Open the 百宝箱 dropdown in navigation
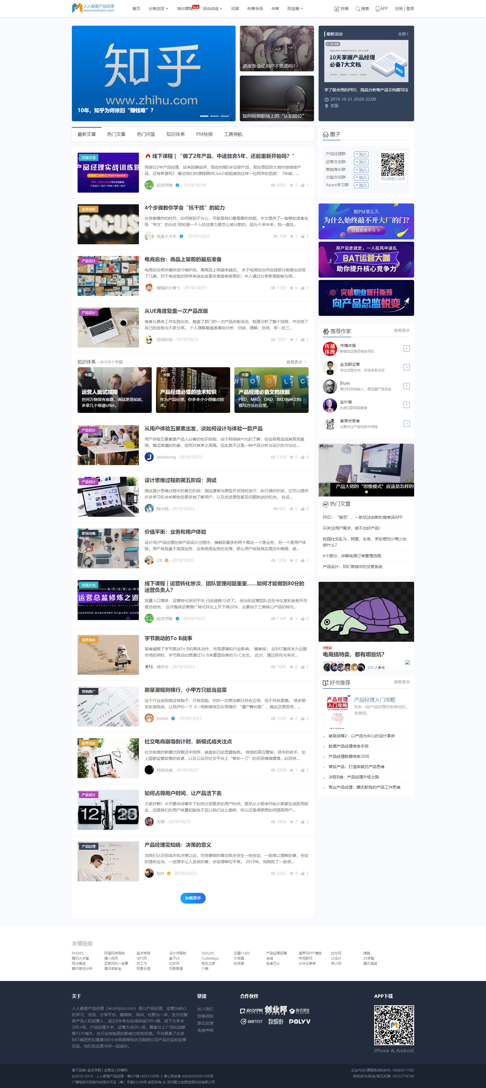The height and width of the screenshot is (1088, 486). click(295, 9)
